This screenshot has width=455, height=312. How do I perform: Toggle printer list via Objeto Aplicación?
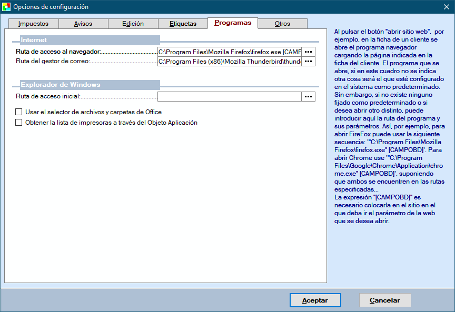(x=19, y=123)
